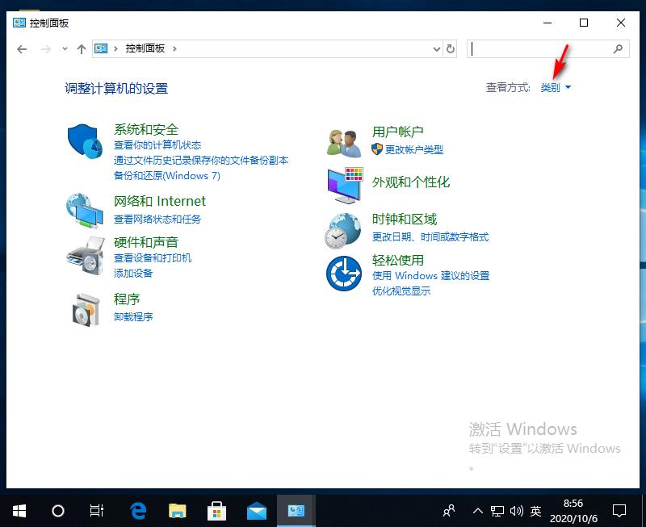The image size is (646, 527).
Task: Open the Programs disc icon
Action: coord(86,311)
